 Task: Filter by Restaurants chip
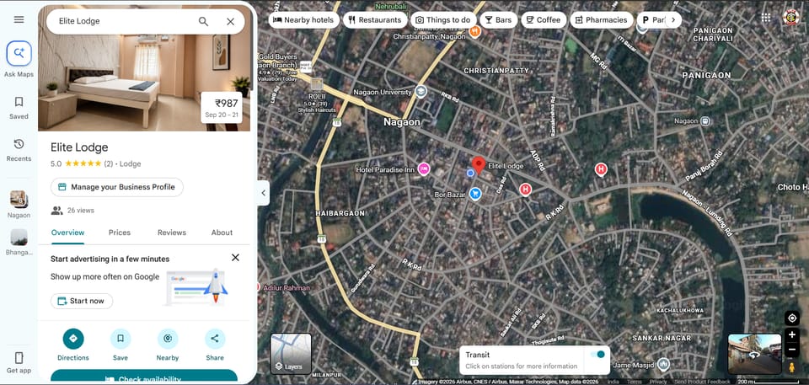click(x=375, y=19)
